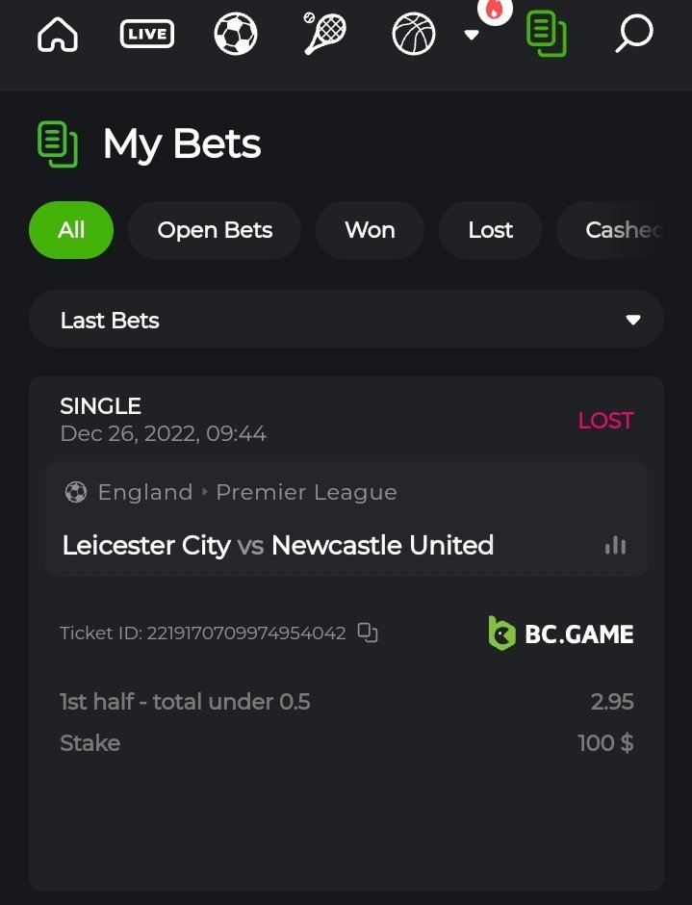The image size is (692, 905).
Task: Open the Last Bets dropdown
Action: pos(346,320)
